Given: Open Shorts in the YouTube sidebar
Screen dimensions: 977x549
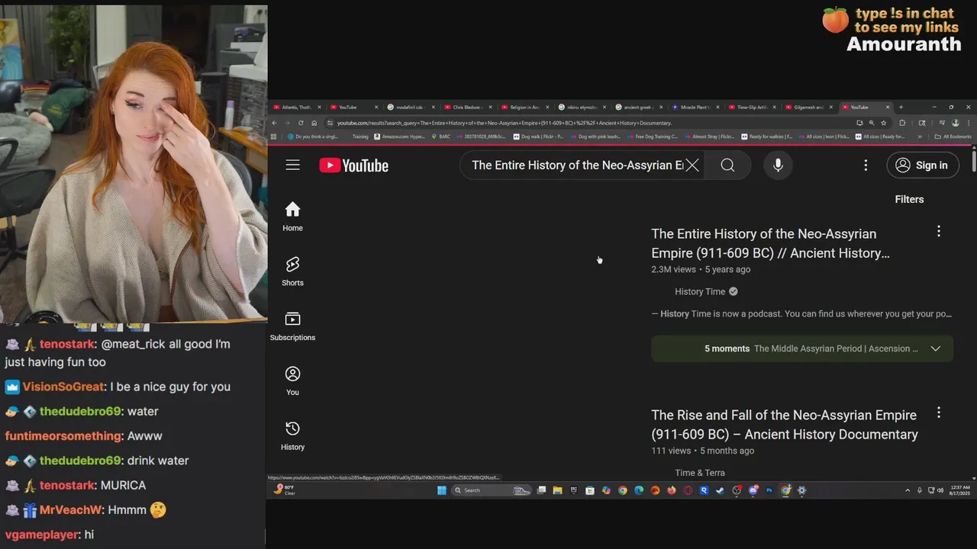Looking at the screenshot, I should tap(292, 271).
